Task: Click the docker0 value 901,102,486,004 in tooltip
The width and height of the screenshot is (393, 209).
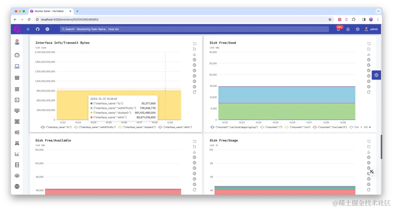Action: pos(145,113)
